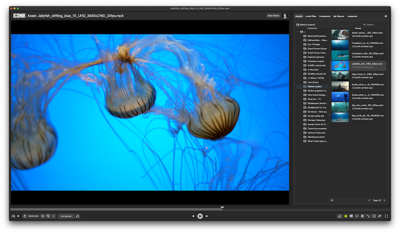
Task: Click the green status dot indicator
Action: click(346, 216)
